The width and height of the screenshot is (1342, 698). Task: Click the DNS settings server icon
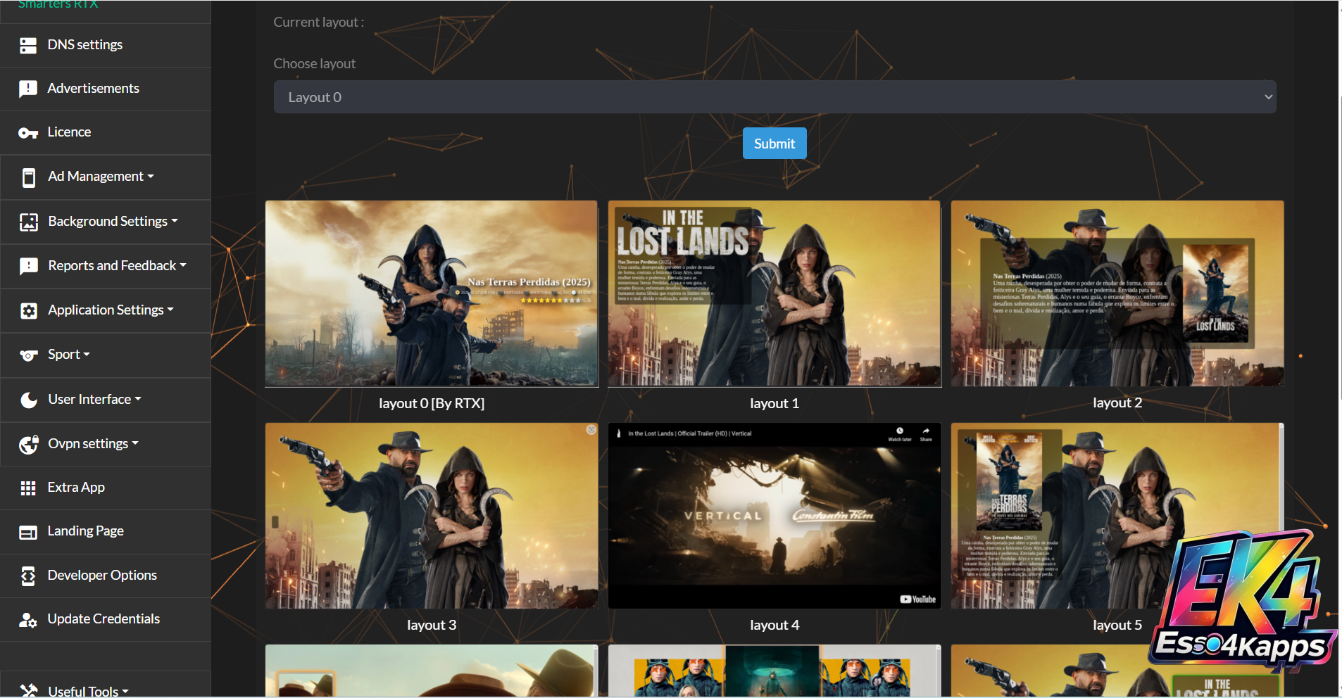pyautogui.click(x=28, y=46)
